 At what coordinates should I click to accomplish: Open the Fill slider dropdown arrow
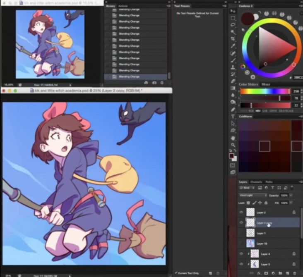[x=291, y=203]
